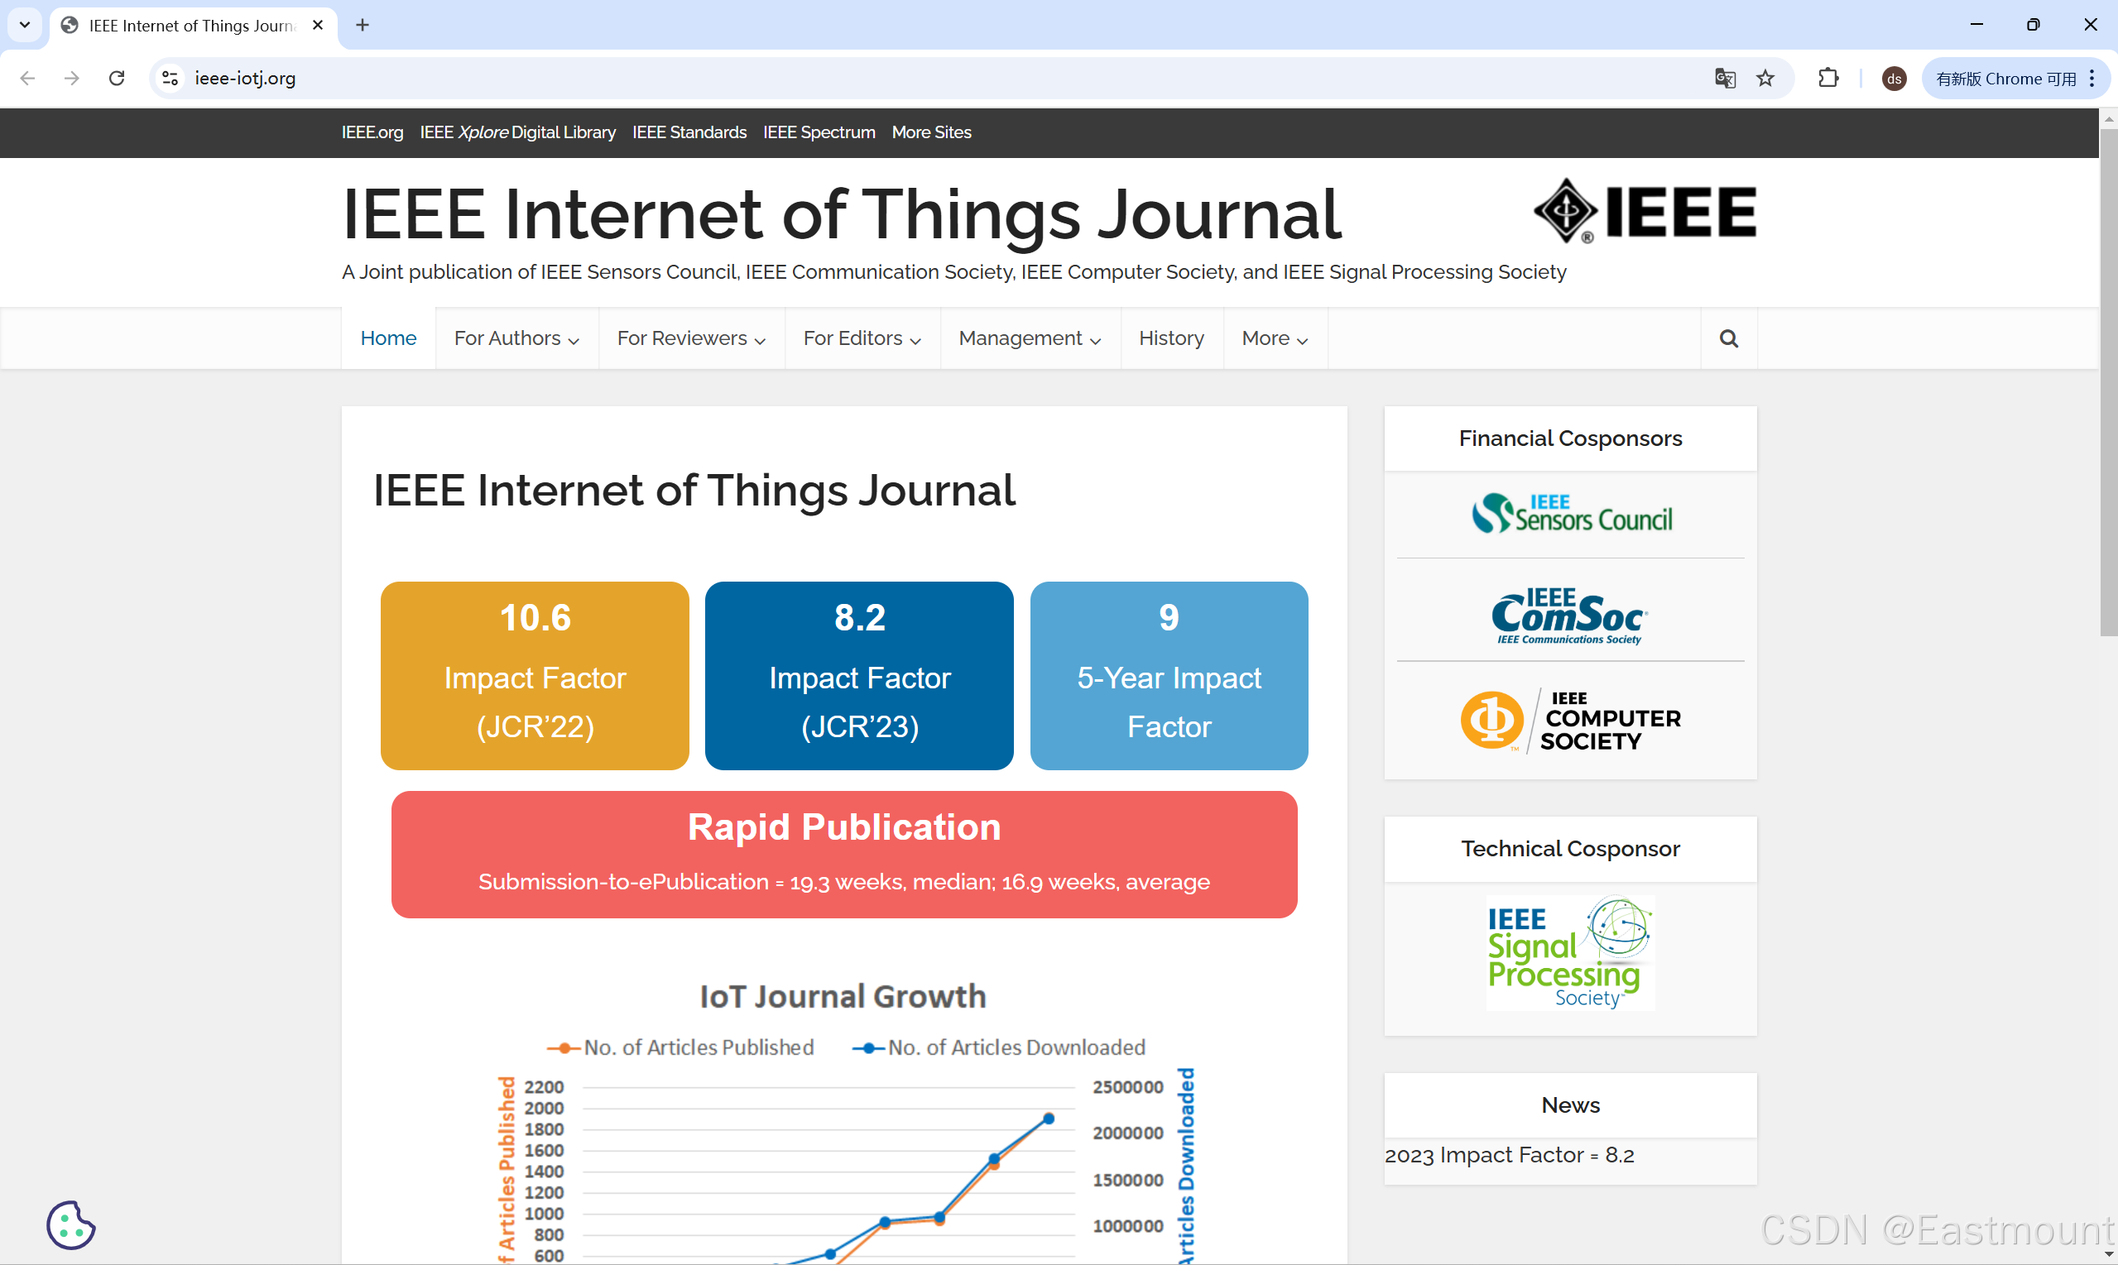Bookmark this page with star icon

click(1765, 79)
